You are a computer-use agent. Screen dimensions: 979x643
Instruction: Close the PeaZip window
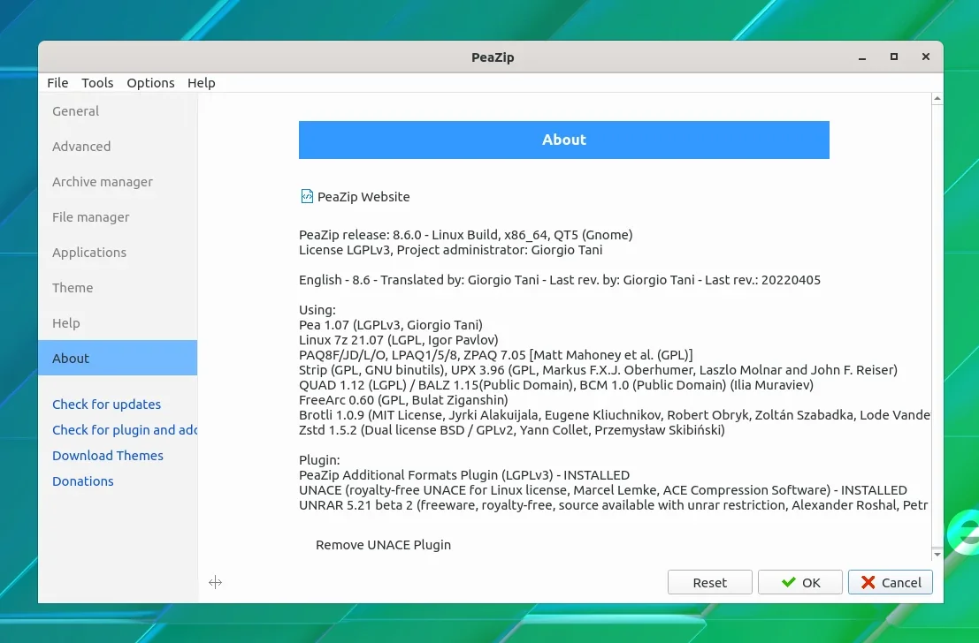(x=926, y=57)
